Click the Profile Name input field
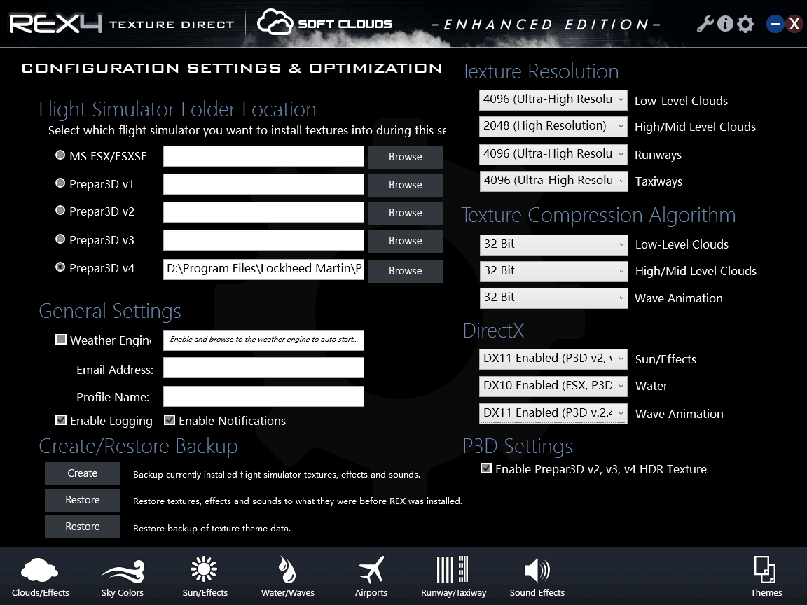 click(x=263, y=396)
